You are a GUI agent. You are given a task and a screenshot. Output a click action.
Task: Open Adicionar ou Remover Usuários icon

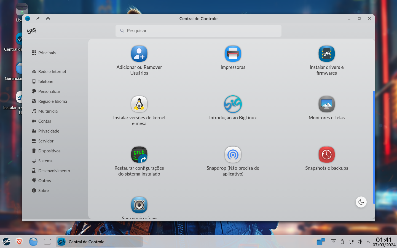(139, 54)
